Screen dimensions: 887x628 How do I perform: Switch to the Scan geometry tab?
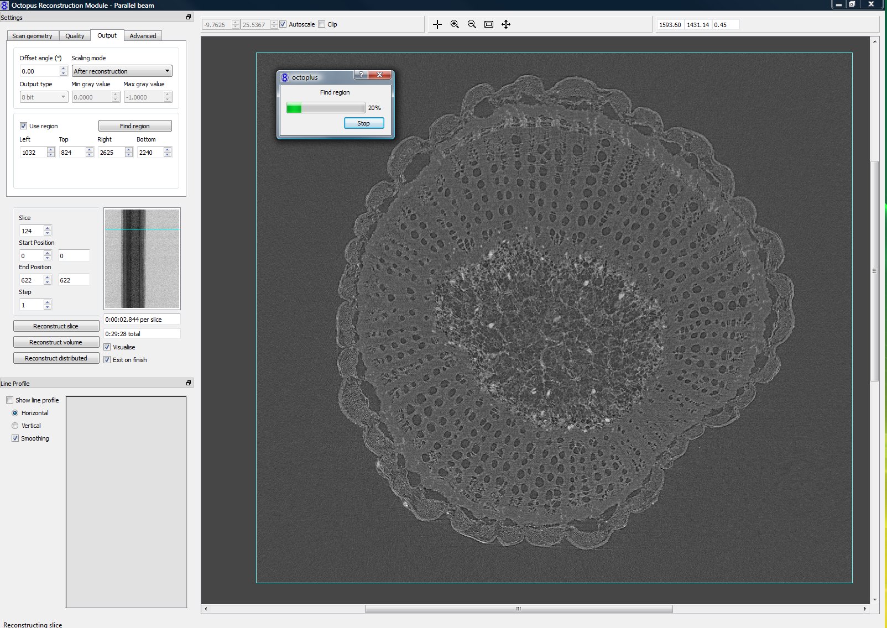point(32,36)
